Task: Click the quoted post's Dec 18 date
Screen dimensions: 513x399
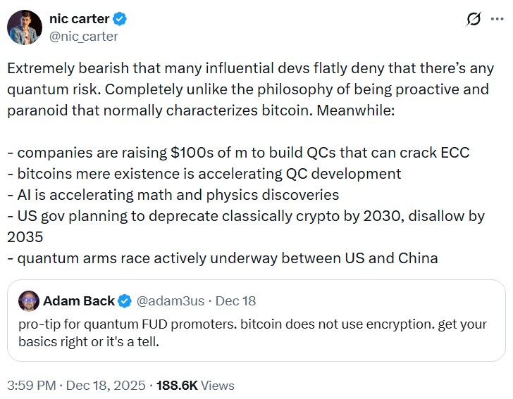Action: (x=235, y=301)
